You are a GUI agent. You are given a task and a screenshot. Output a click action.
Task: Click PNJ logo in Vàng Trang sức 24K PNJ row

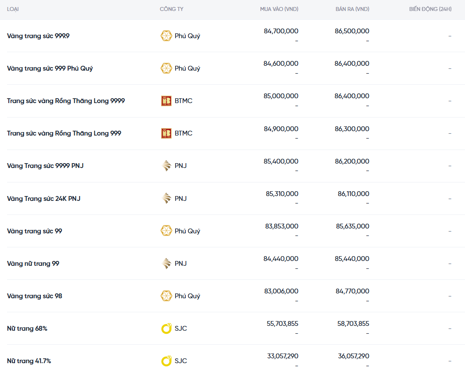click(166, 198)
